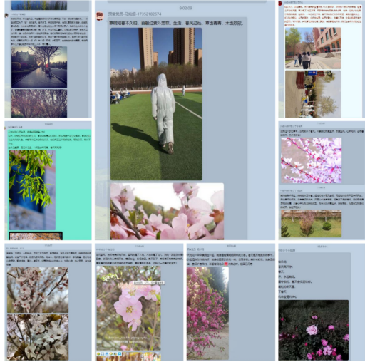
Task: Click the tooltip label over the pink flower photo
Action: 149,283
